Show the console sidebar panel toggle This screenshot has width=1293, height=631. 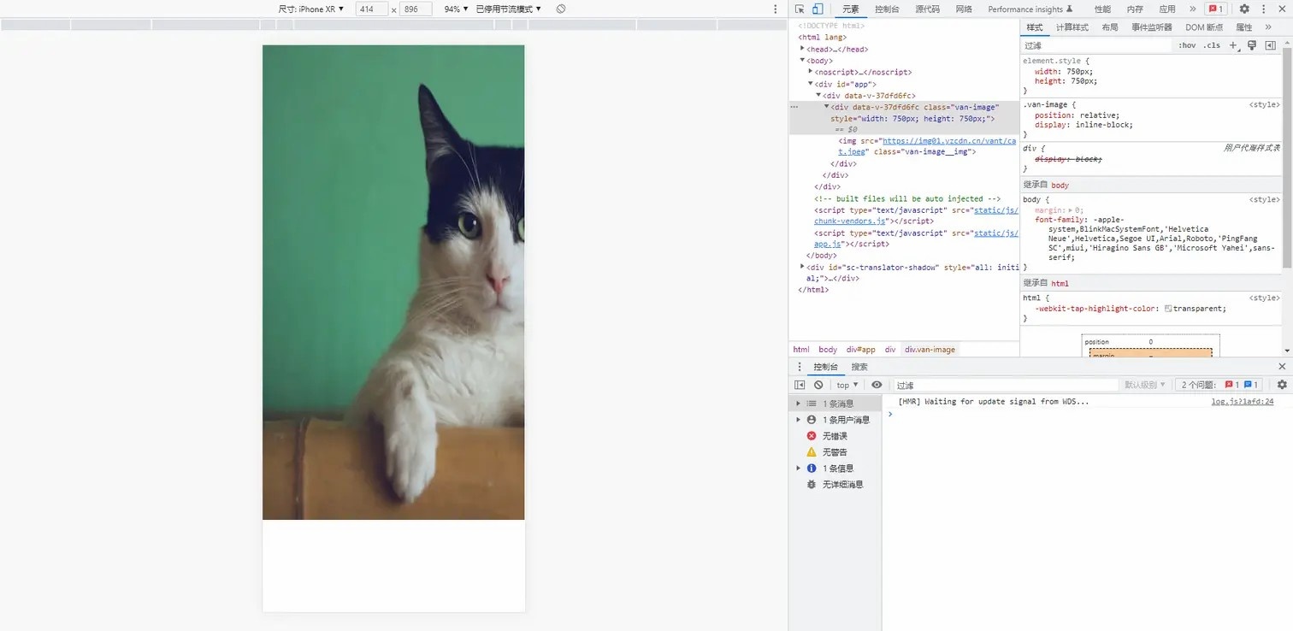tap(800, 385)
